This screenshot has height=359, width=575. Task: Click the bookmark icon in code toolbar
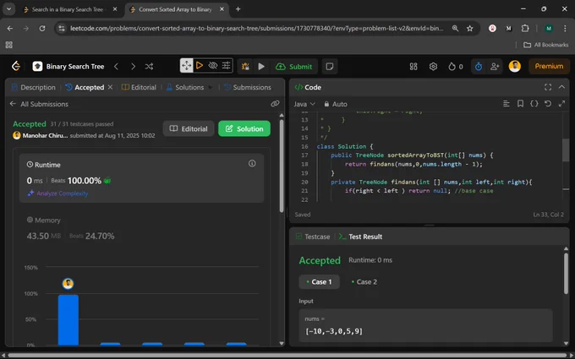[520, 104]
